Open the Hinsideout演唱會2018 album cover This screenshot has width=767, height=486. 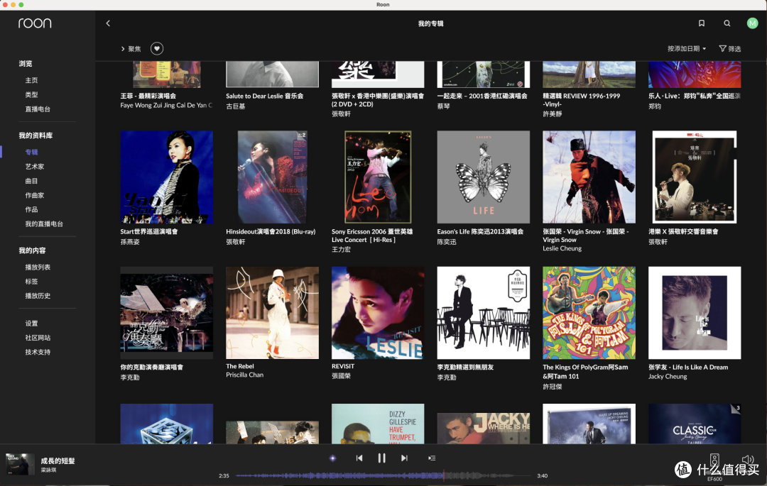click(x=273, y=177)
